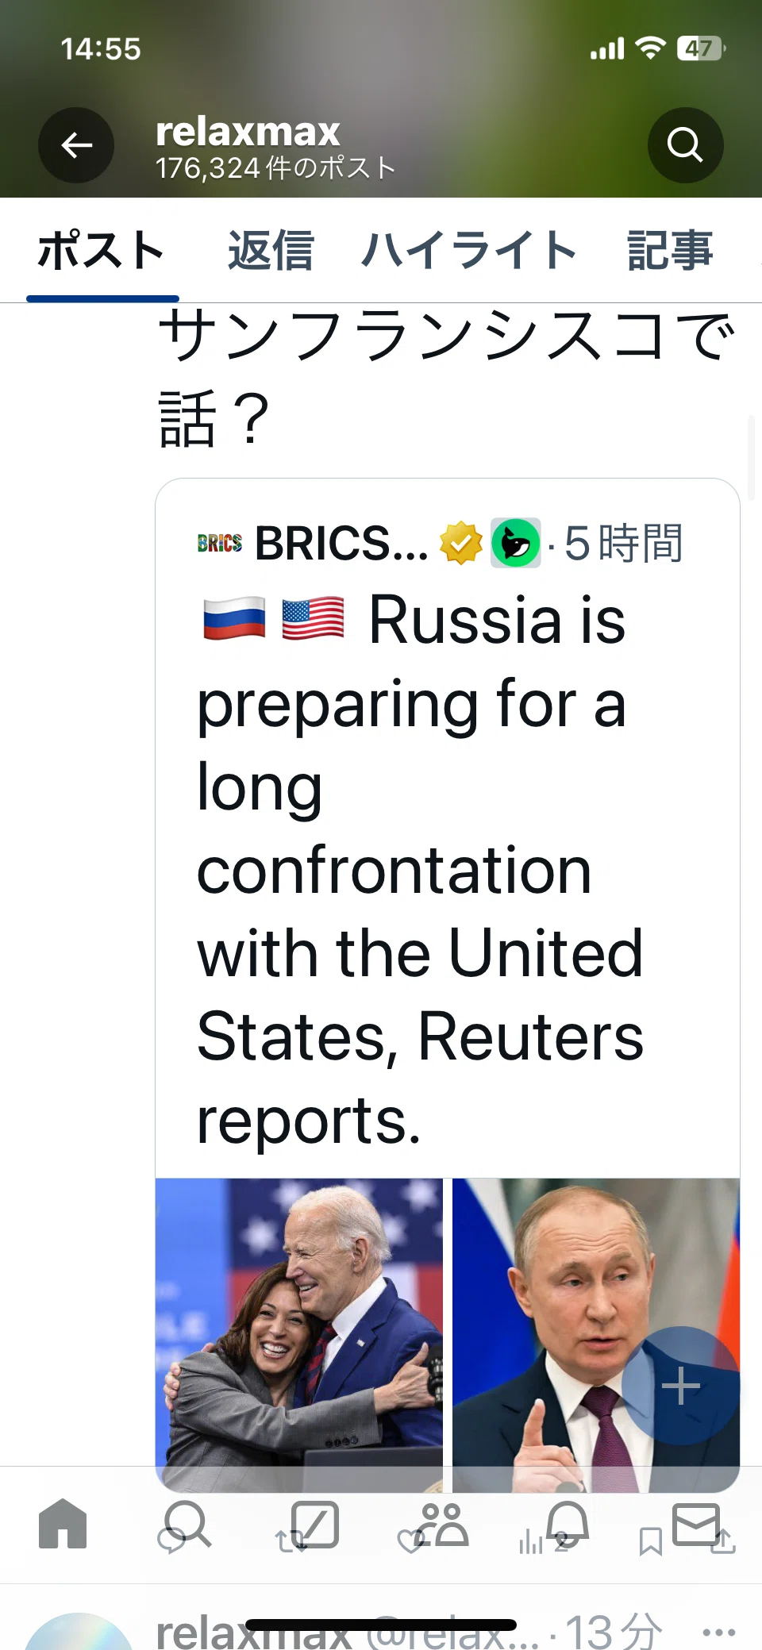
Task: Open Grok slash icon in bottom bar
Action: tap(315, 1524)
